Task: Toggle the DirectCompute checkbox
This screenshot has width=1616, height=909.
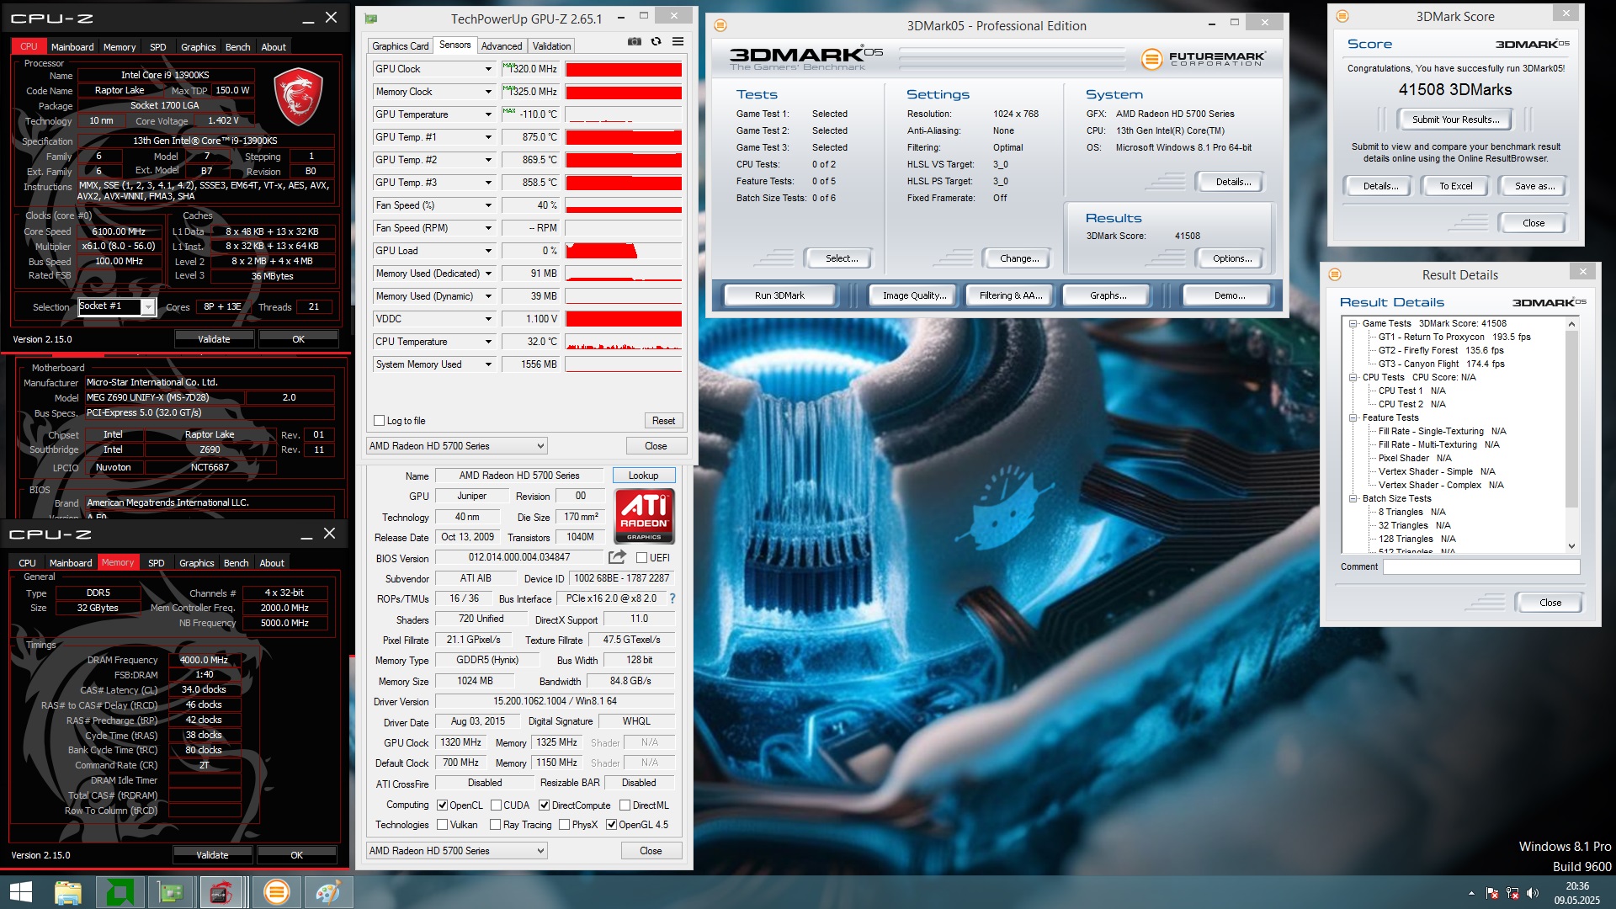Action: pos(545,805)
